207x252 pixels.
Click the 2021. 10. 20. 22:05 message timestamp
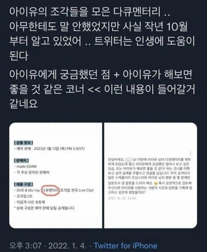122,198
